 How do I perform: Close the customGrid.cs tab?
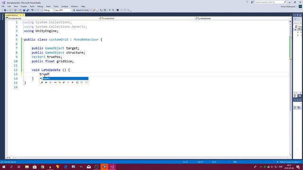tap(24, 15)
